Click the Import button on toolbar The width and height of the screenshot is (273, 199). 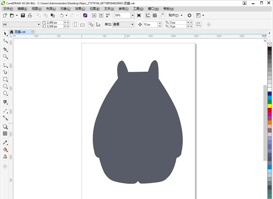[x=94, y=15]
